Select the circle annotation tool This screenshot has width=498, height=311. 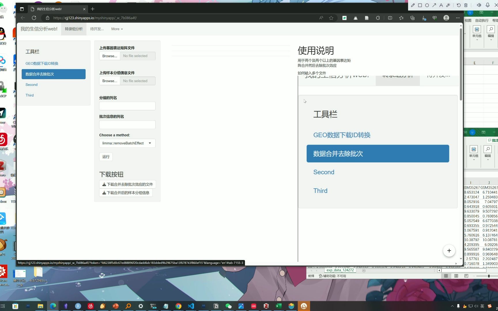point(427,5)
